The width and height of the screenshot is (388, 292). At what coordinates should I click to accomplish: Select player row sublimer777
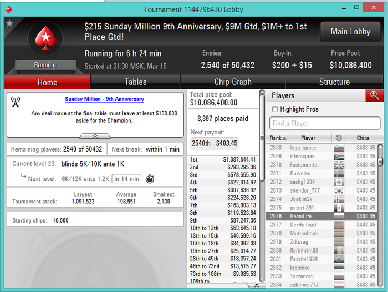(x=321, y=285)
